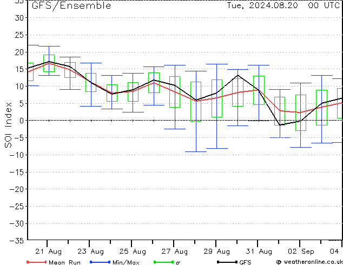Click the blue Min/Max legend line
This screenshot has width=343, height=265.
(x=100, y=262)
